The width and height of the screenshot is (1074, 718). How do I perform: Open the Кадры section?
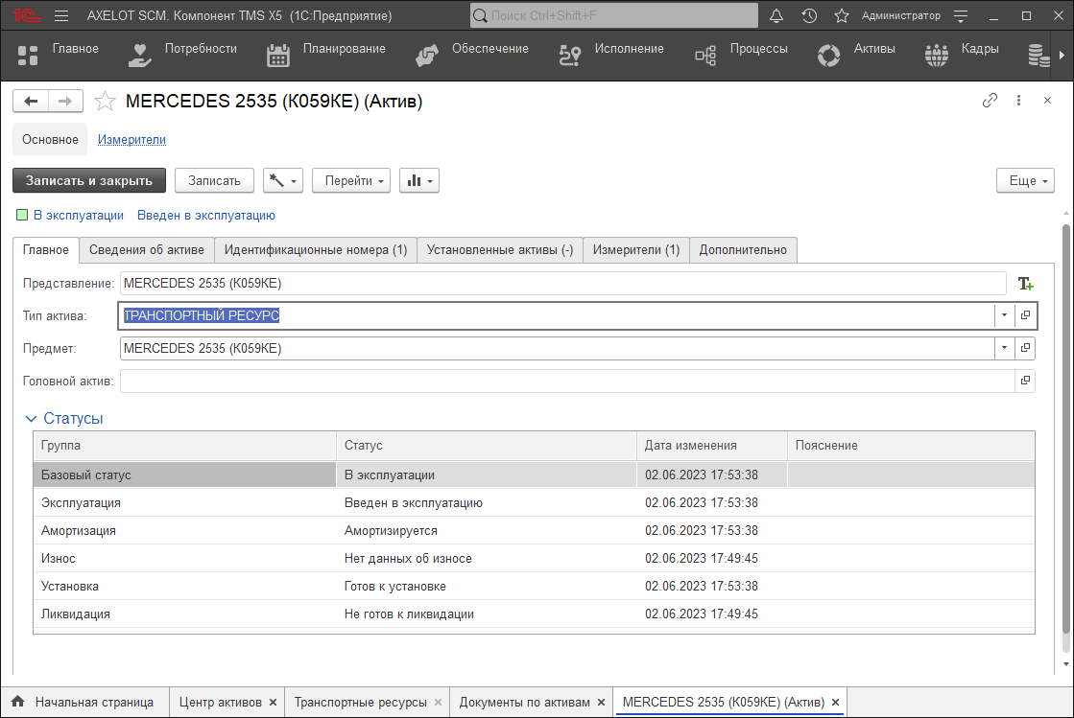[x=962, y=55]
